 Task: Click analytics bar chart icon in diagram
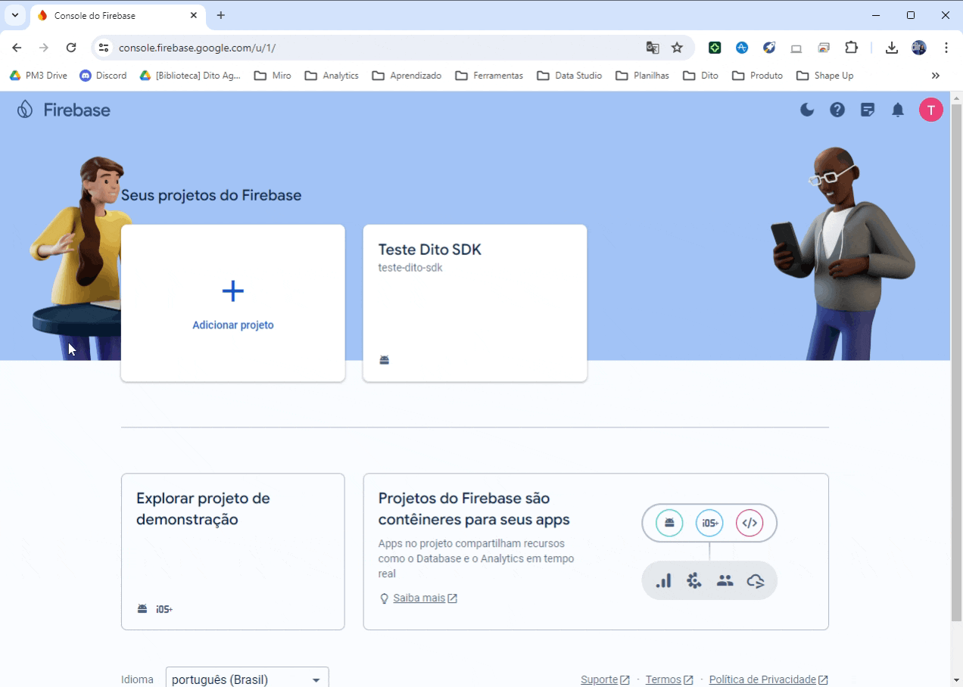click(664, 581)
